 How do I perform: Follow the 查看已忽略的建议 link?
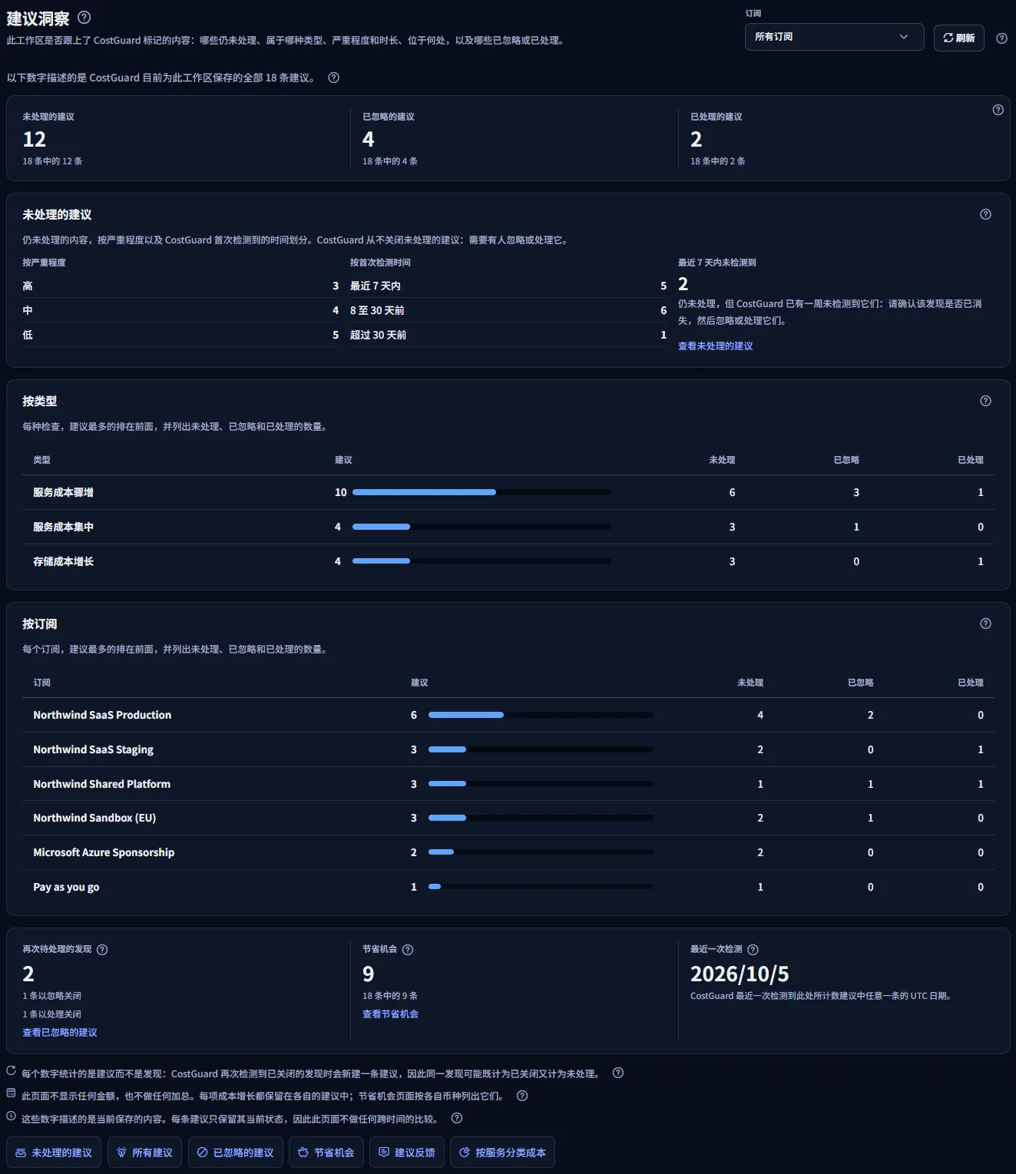coord(60,1033)
